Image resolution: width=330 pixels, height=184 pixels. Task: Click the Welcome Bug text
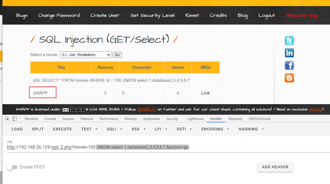click(x=301, y=15)
